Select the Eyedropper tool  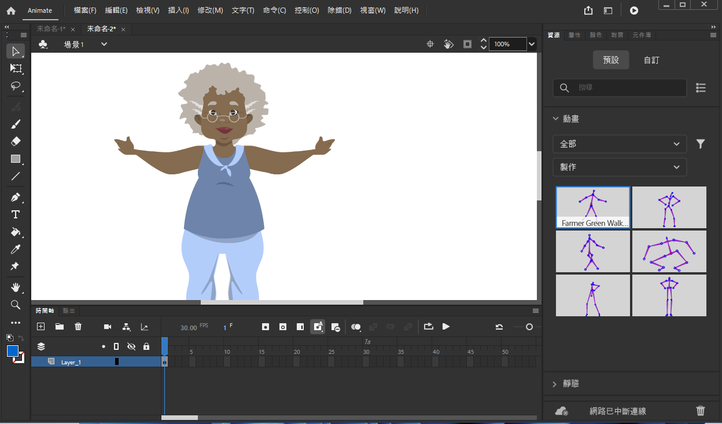[x=16, y=249]
